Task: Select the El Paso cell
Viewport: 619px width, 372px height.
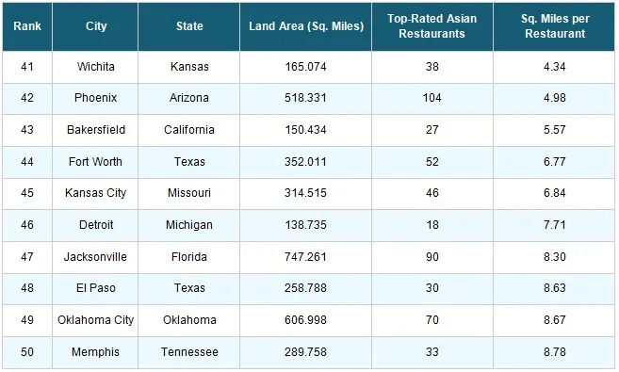Action: tap(95, 288)
